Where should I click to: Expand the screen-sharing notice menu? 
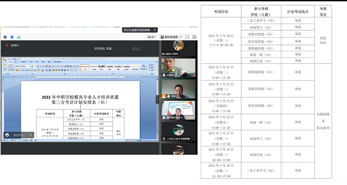point(155,30)
